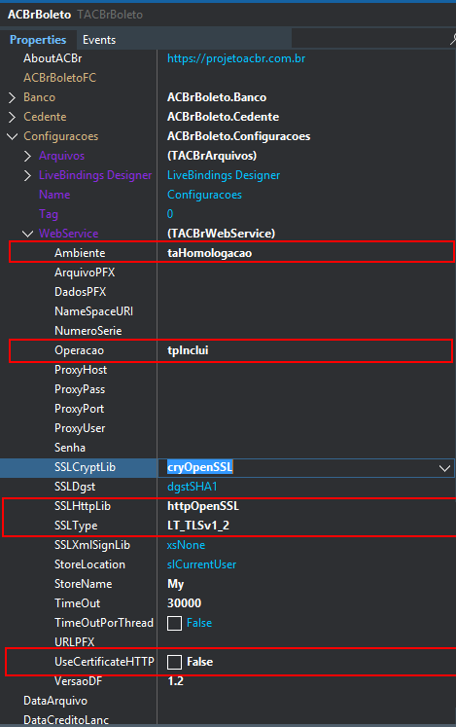Viewport: 456px width, 727px height.
Task: Click the xsNone value
Action: (x=187, y=545)
